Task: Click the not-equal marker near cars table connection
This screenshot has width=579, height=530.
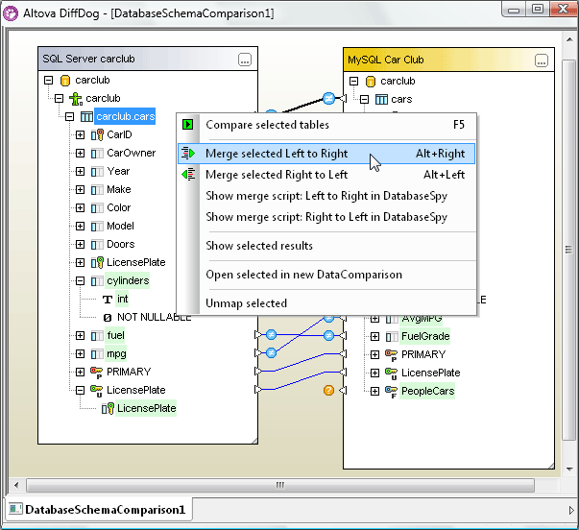Action: (x=328, y=98)
